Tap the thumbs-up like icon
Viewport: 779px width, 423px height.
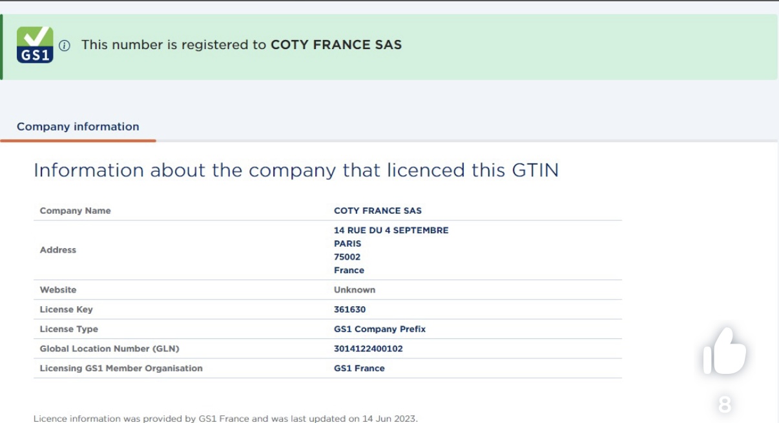[724, 351]
